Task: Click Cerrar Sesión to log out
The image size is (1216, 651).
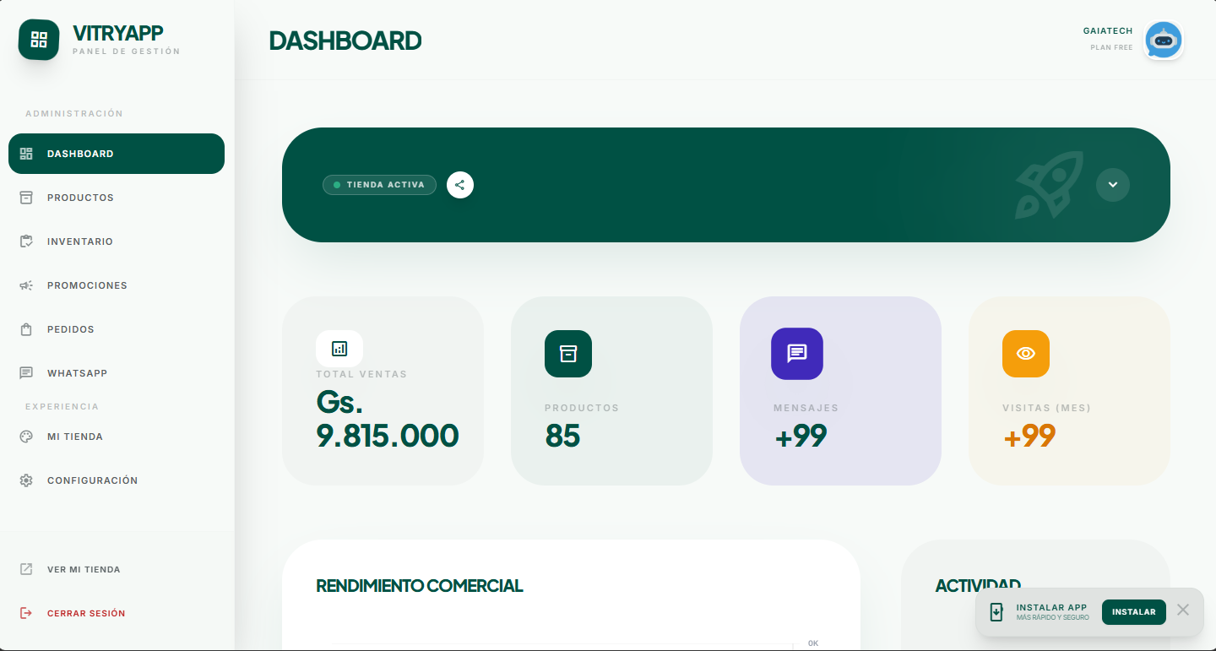Action: click(x=117, y=613)
